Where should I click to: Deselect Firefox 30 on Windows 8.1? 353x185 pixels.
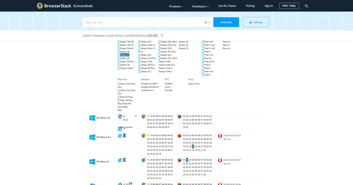point(193,146)
